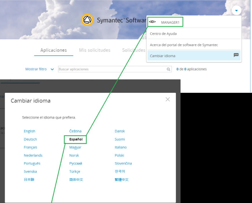Select Русский language
252x203 pixels.
point(76,163)
